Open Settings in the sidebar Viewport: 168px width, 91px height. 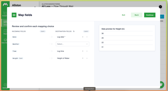point(5,86)
